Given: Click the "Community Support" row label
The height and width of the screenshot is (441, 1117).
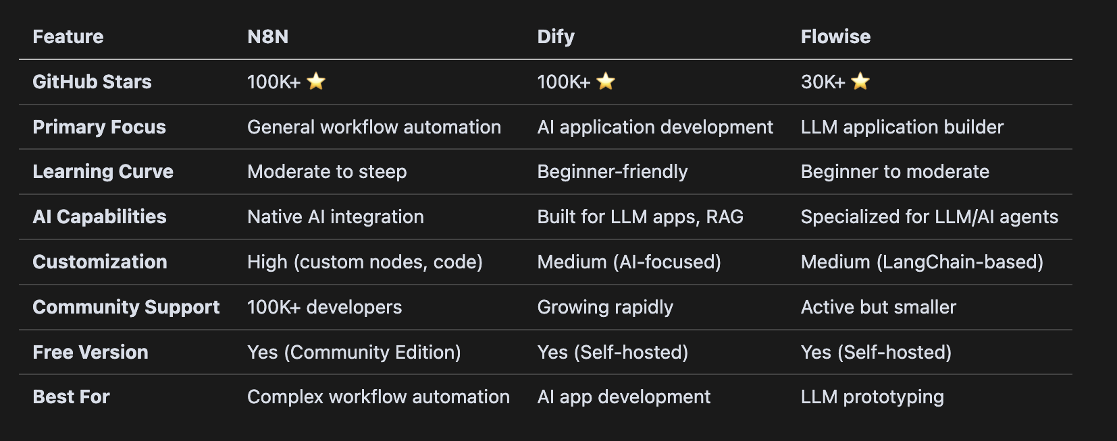Looking at the screenshot, I should tap(126, 307).
